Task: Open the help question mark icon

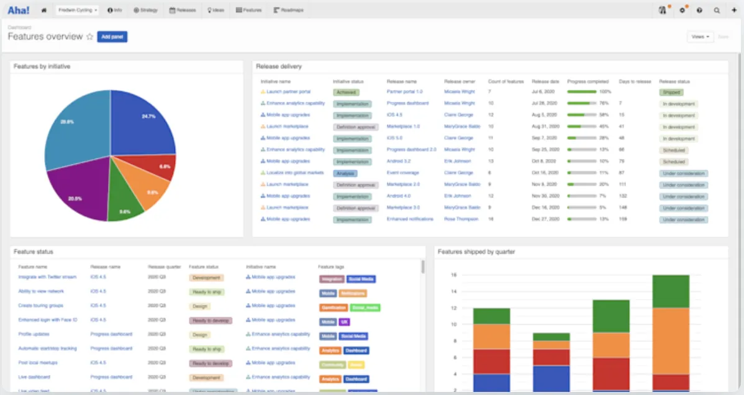Action: click(x=699, y=10)
